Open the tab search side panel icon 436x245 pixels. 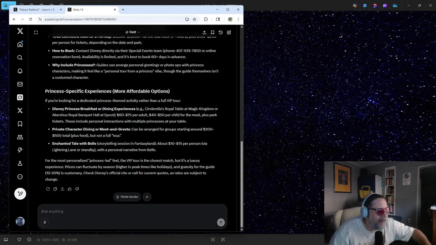point(218,19)
